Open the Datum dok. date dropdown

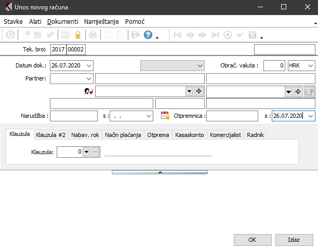[89, 66]
